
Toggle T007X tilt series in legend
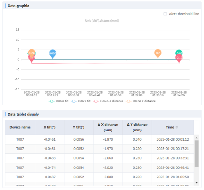(59, 101)
